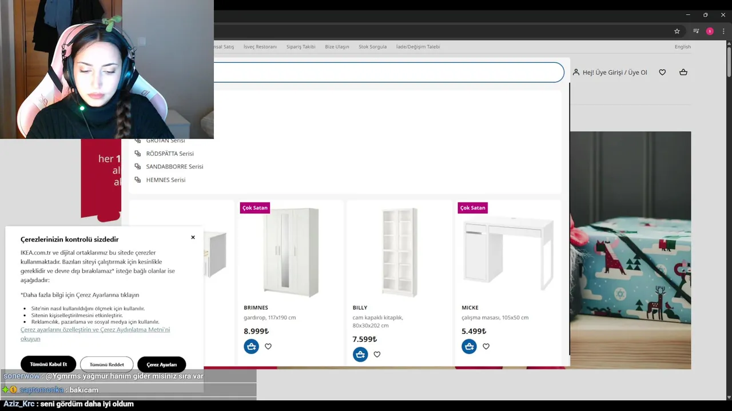
Task: Select the SANDABBORRE Serisi suggestion
Action: (174, 167)
